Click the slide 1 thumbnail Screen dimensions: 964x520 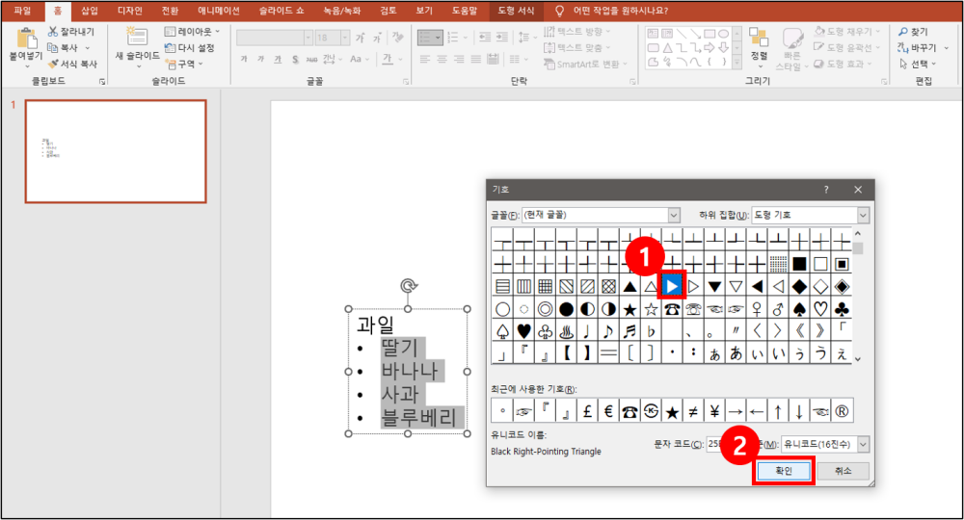[x=116, y=151]
